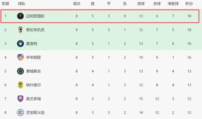
Task: Open the 费城联合 team page
Action: click(x=33, y=71)
